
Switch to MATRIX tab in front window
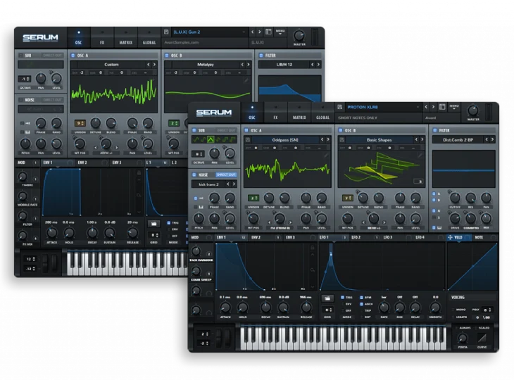[299, 113]
